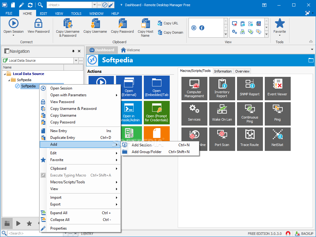Switch to the TOOLS ribbon tab
The height and width of the screenshot is (237, 316).
pyautogui.click(x=76, y=14)
